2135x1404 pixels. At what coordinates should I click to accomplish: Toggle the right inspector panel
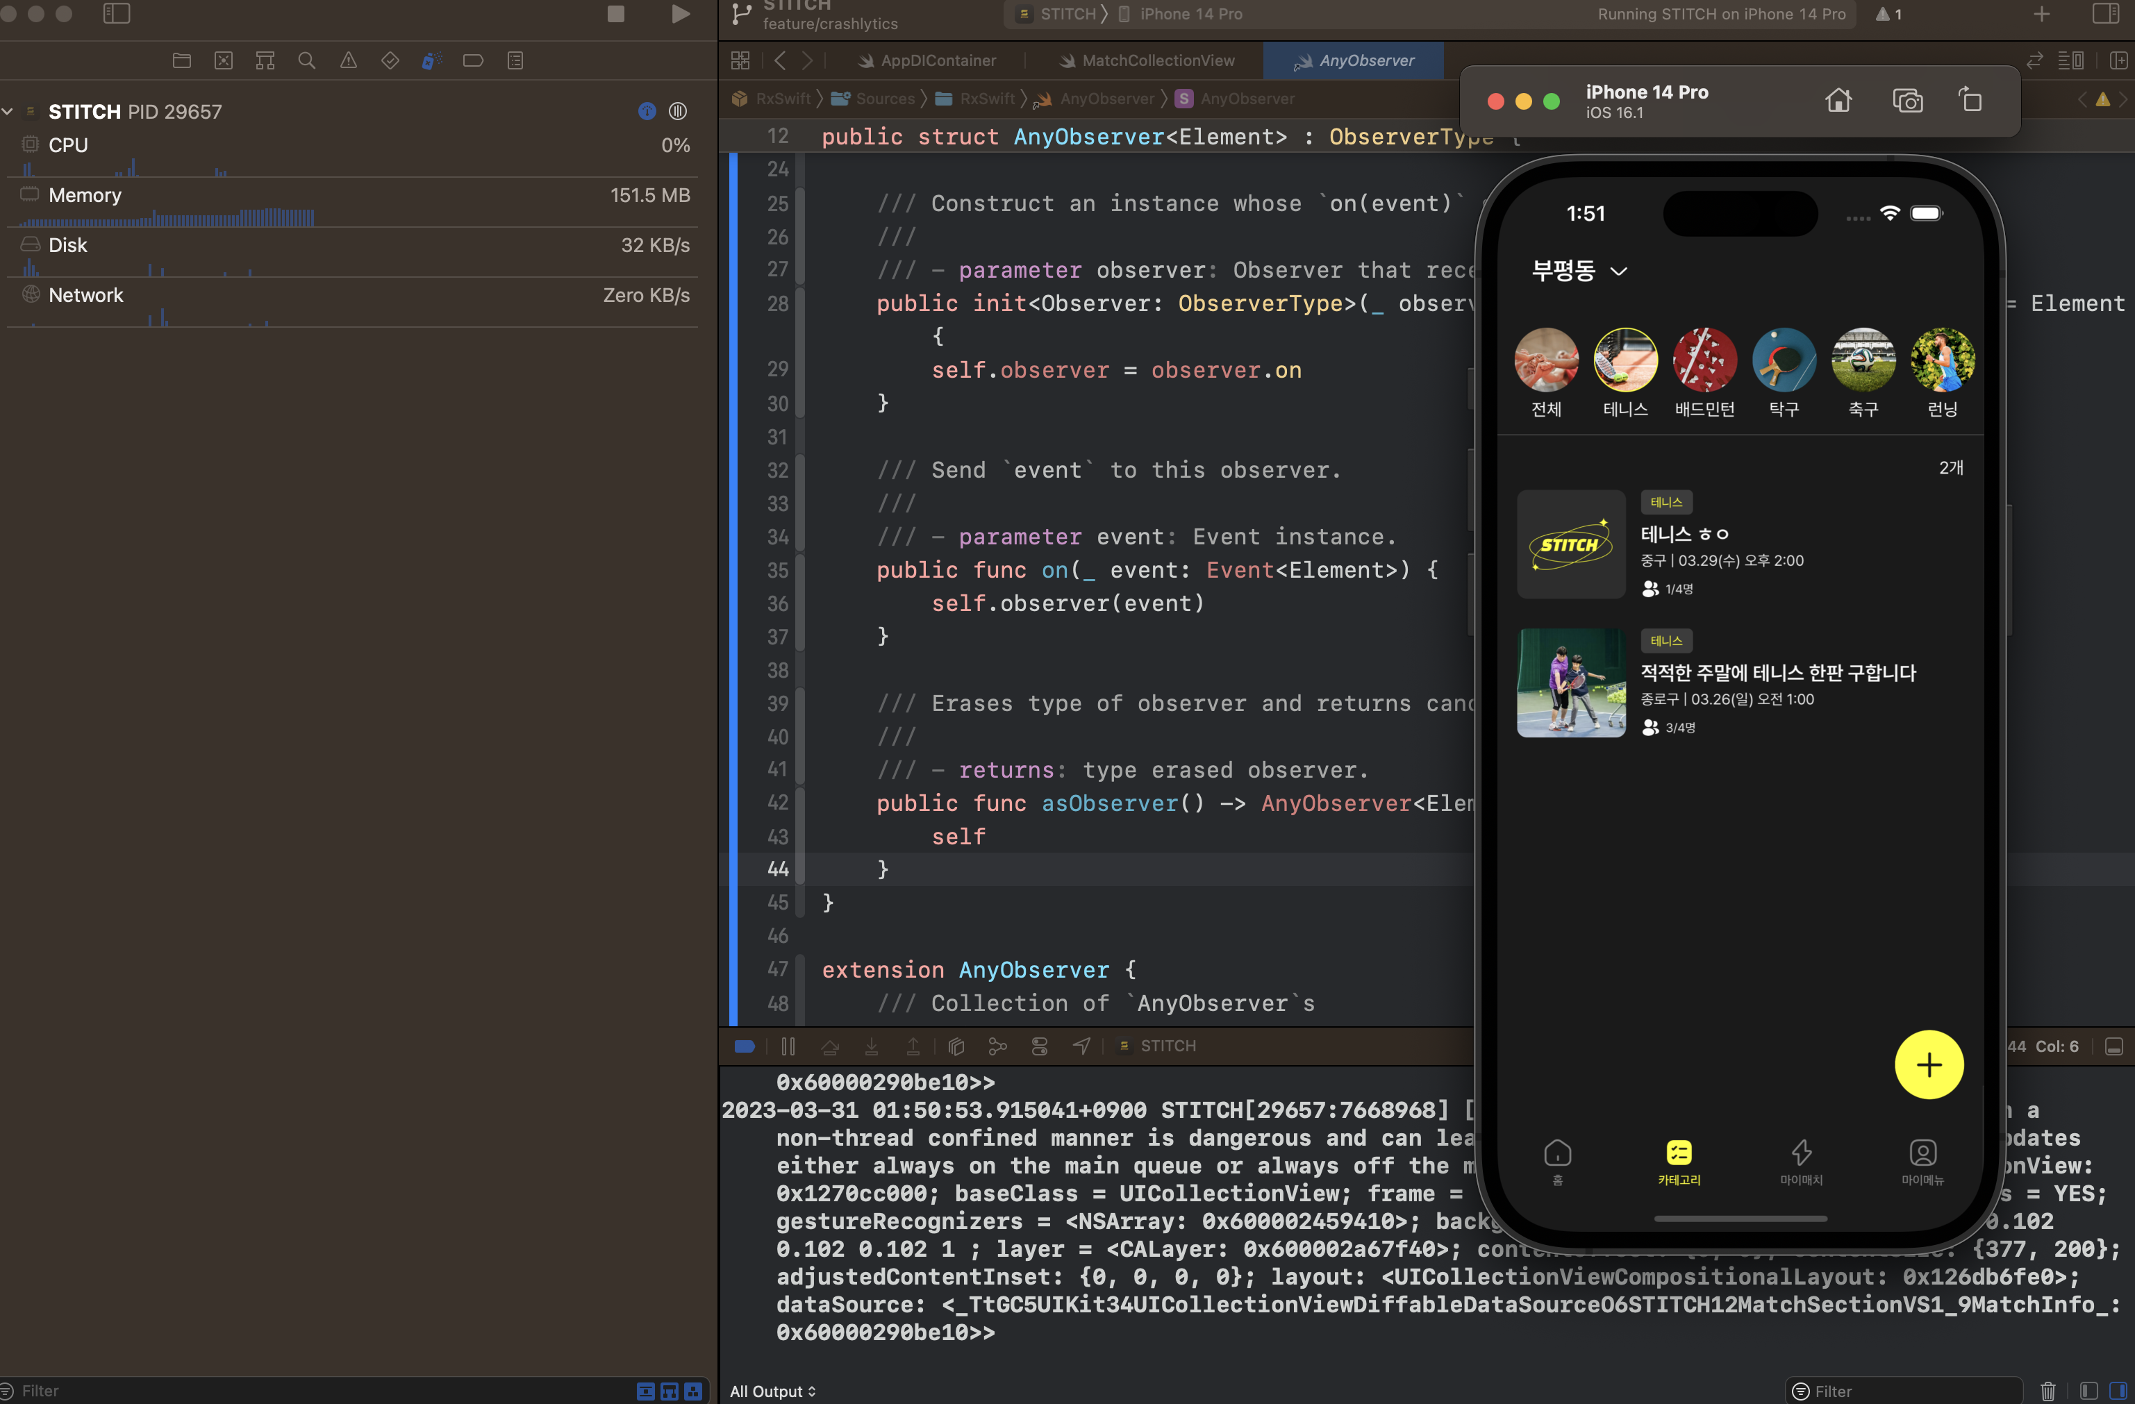tap(2105, 13)
